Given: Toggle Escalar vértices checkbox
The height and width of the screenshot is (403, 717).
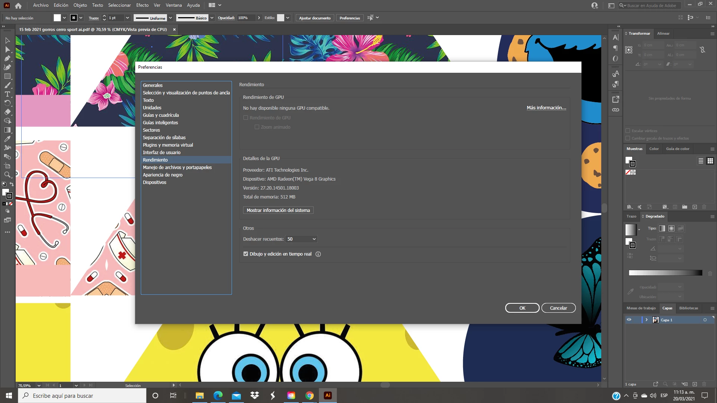Looking at the screenshot, I should click(x=628, y=131).
